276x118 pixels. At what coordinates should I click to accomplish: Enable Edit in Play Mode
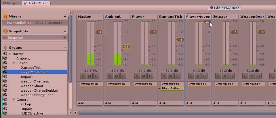pos(224,8)
